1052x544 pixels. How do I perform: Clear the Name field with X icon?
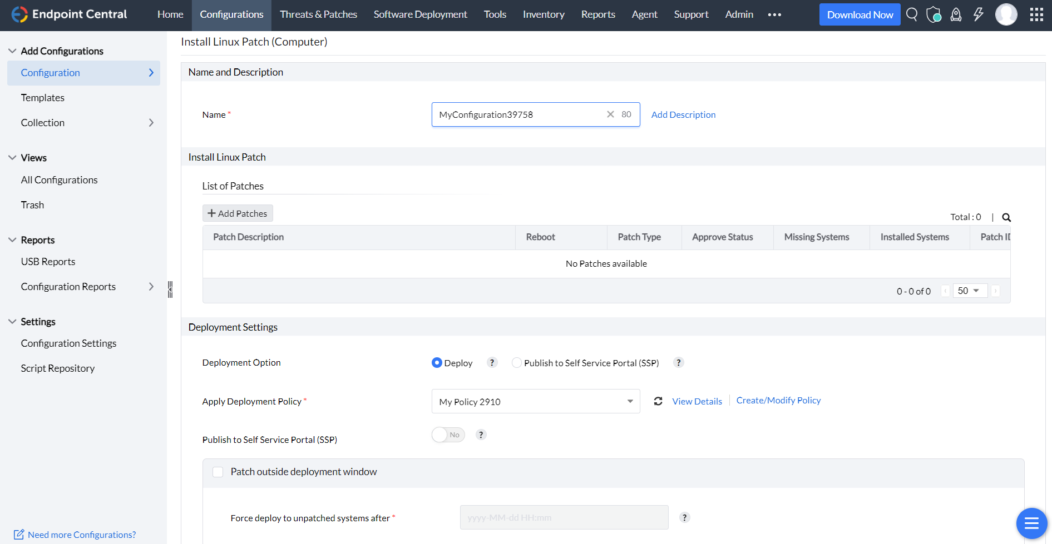(610, 114)
